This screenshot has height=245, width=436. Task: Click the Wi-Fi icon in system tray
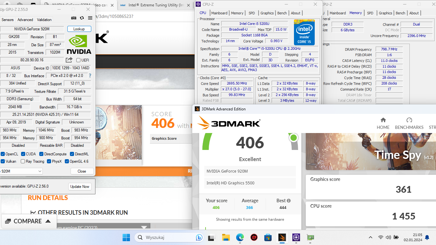(380, 237)
